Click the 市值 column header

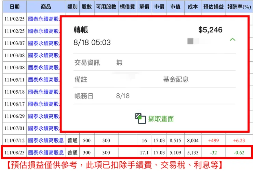175,7
